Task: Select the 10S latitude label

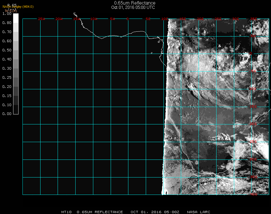Action: tap(253, 89)
